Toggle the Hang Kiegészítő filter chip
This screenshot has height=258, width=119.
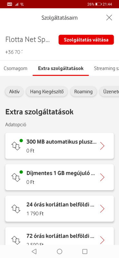(47, 92)
